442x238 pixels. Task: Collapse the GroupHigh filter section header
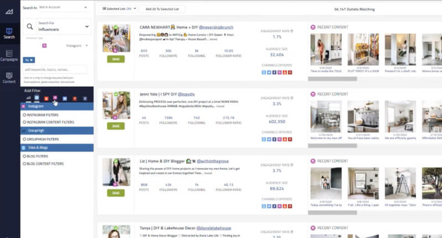57,130
